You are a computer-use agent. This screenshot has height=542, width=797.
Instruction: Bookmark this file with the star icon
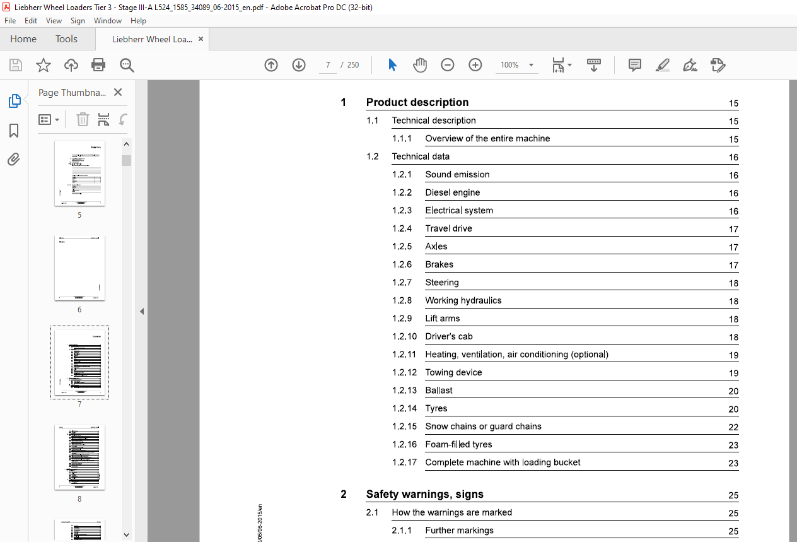tap(44, 65)
